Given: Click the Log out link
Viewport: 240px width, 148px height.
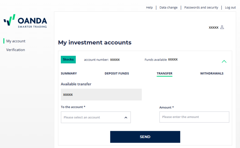Looking at the screenshot, I should click(230, 7).
